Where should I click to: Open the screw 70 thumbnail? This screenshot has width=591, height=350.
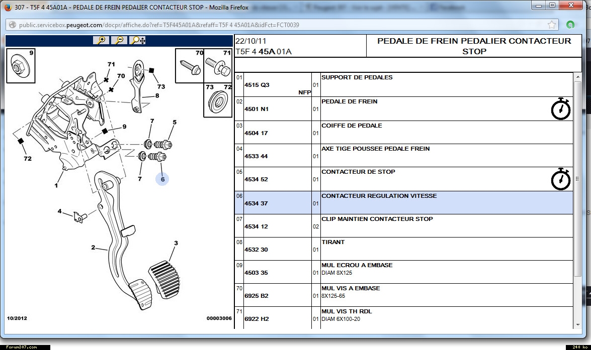pos(190,66)
